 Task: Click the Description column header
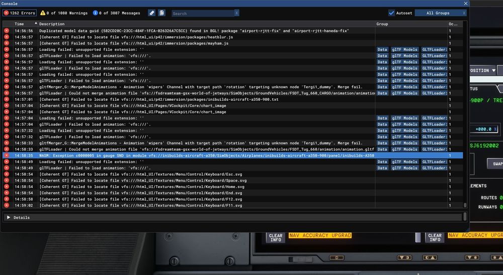click(x=52, y=24)
